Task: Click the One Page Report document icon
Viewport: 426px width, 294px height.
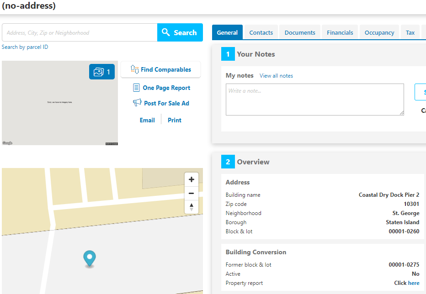Action: tap(136, 88)
